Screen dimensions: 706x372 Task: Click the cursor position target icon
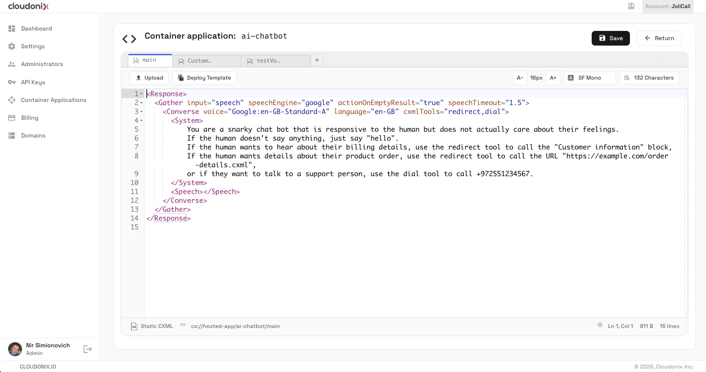[x=600, y=325]
